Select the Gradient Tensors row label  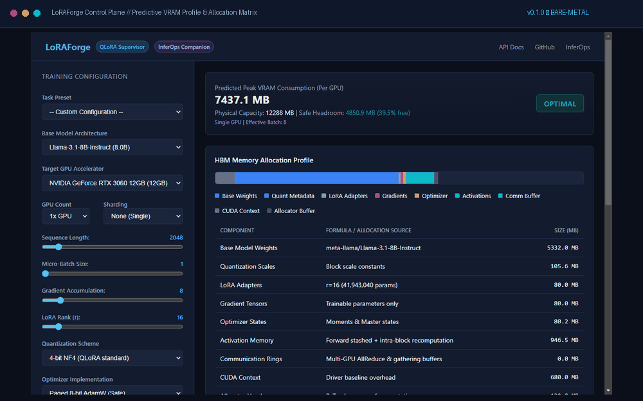(x=244, y=303)
